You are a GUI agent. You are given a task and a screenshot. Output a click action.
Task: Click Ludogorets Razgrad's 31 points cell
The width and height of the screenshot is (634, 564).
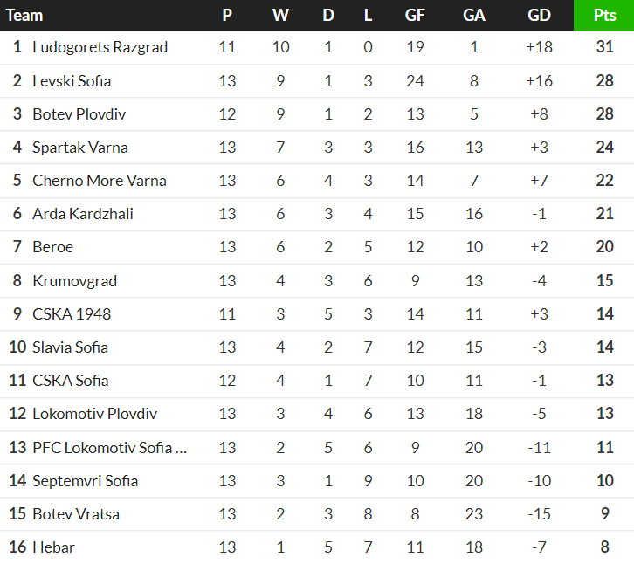[604, 47]
